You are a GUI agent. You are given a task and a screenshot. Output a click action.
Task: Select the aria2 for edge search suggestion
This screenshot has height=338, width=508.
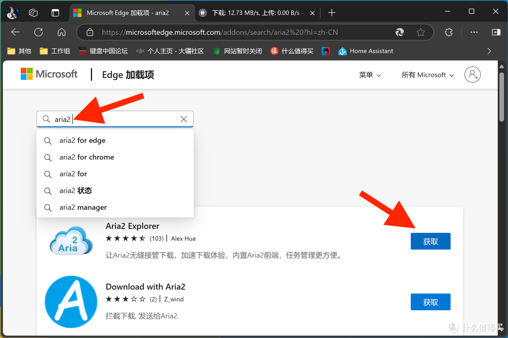[83, 140]
